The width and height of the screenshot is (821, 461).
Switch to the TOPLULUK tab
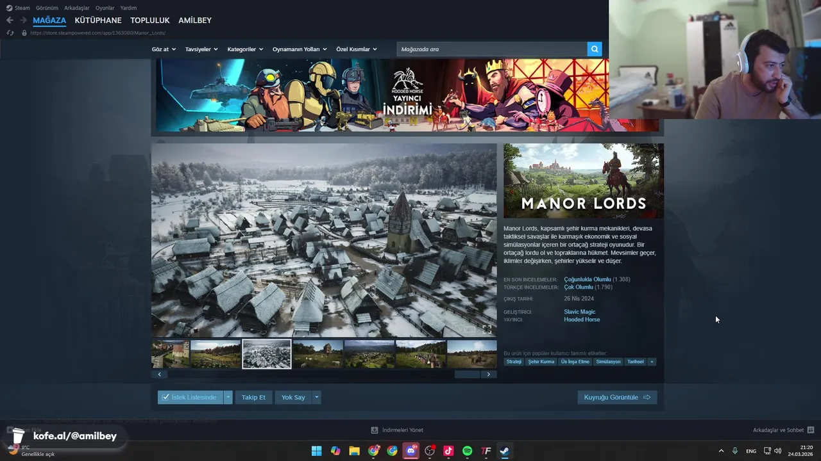pos(150,20)
